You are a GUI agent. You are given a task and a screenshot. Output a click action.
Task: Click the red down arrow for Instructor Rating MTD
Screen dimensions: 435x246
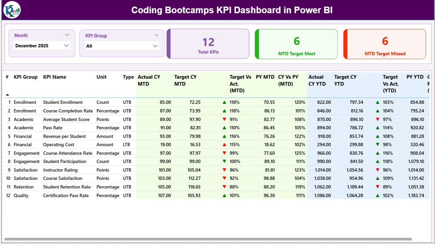224,170
